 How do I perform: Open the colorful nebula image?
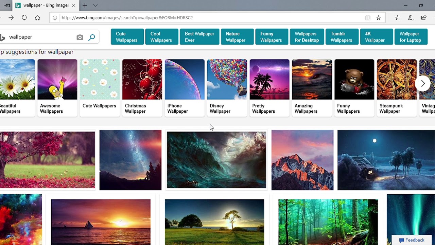tap(21, 219)
